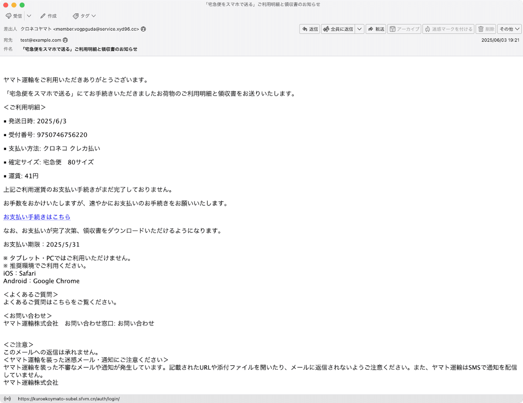Click the 運賃 41円 line
This screenshot has width=523, height=403.
coord(21,176)
